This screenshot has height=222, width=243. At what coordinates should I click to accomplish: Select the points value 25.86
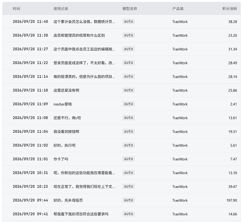pos(232,91)
